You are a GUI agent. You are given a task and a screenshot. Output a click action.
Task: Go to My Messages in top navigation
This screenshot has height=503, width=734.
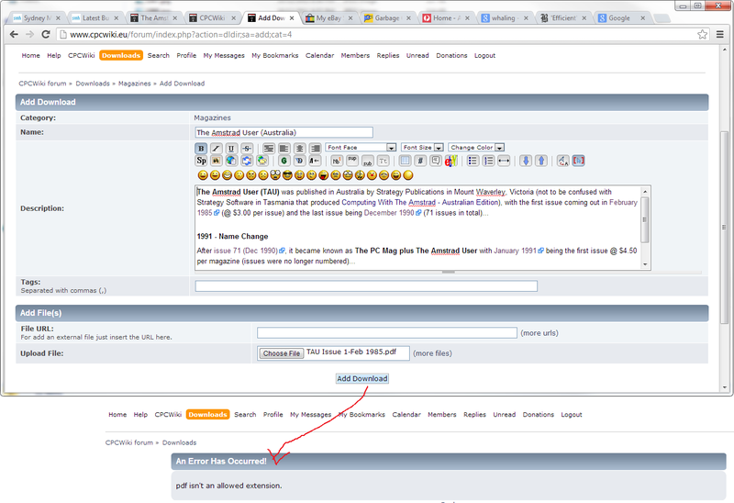[224, 55]
